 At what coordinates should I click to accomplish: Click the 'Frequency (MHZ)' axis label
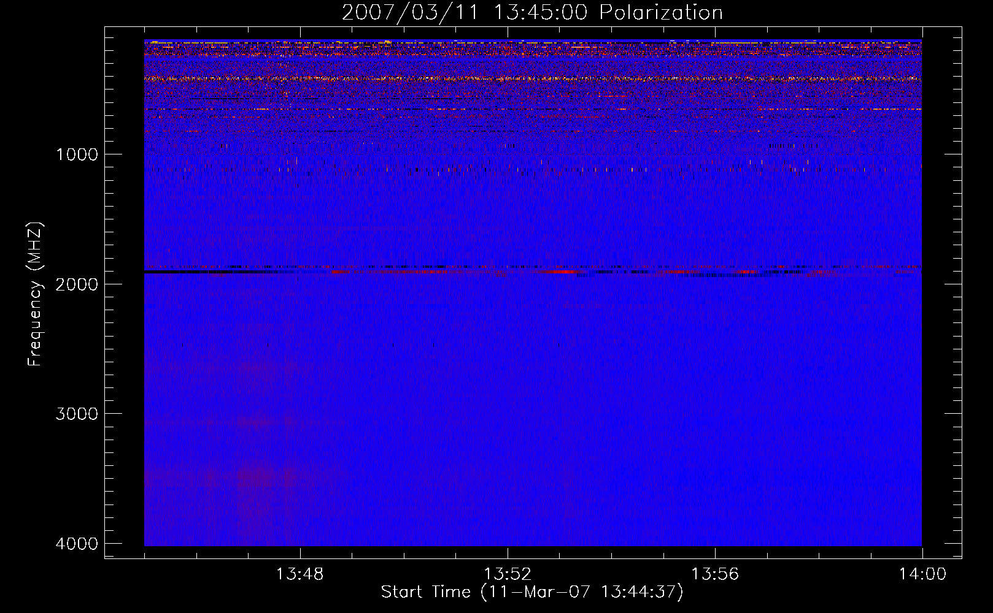35,294
